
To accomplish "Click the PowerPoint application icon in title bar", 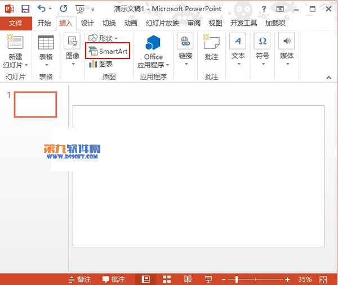I will 9,9.
